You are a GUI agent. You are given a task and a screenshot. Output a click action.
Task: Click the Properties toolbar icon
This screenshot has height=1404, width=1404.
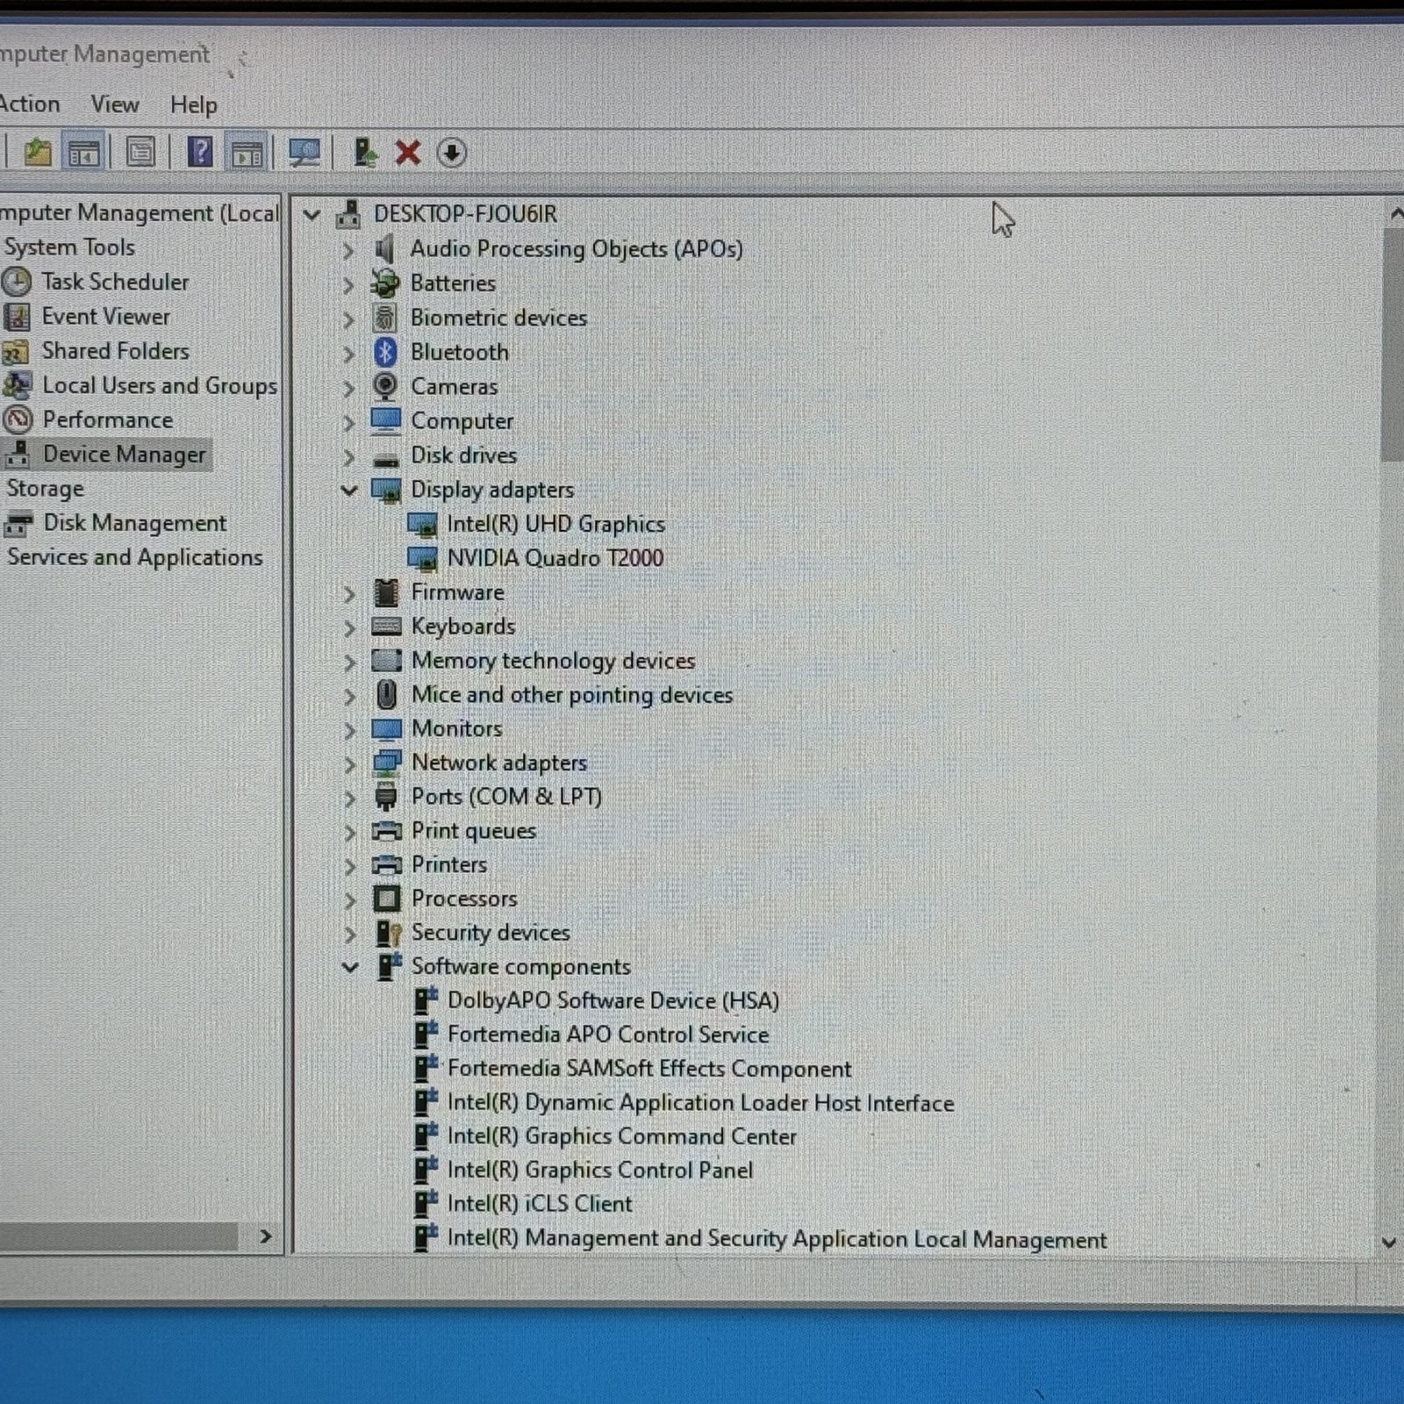(x=140, y=153)
